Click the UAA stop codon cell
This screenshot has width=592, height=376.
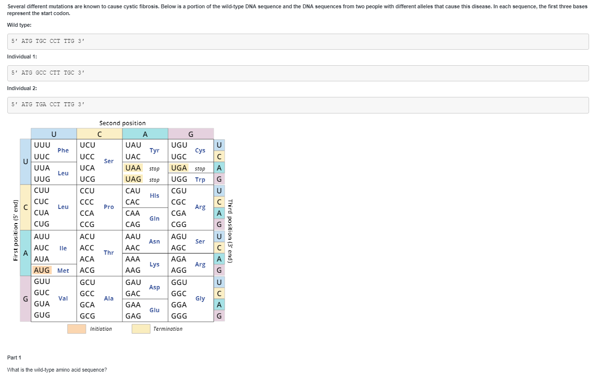134,168
